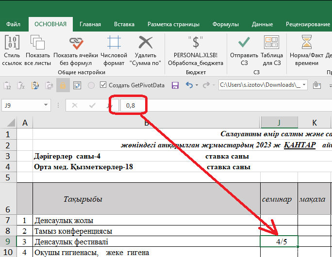Image resolution: width=332 pixels, height=257 pixels.
Task: Select row 1 header
Action: 8,134
